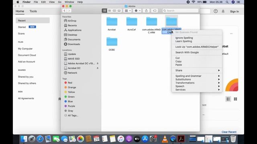Image resolution: width=257 pixels, height=144 pixels.
Task: Expand Spelling and Grammar submenu
Action: click(197, 76)
